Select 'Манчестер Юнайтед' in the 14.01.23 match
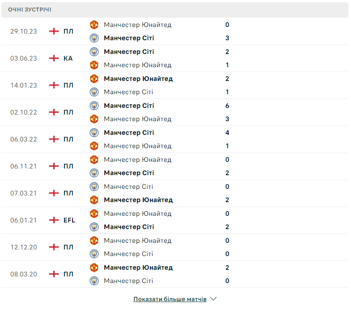 coord(138,79)
